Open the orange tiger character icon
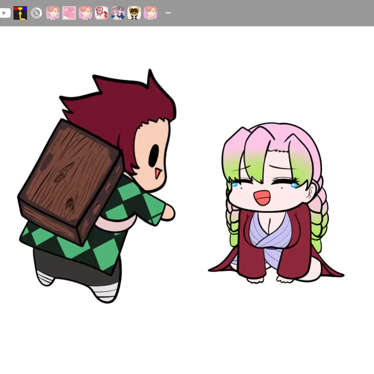 pyautogui.click(x=134, y=13)
